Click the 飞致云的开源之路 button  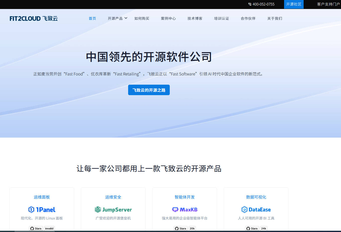(149, 90)
